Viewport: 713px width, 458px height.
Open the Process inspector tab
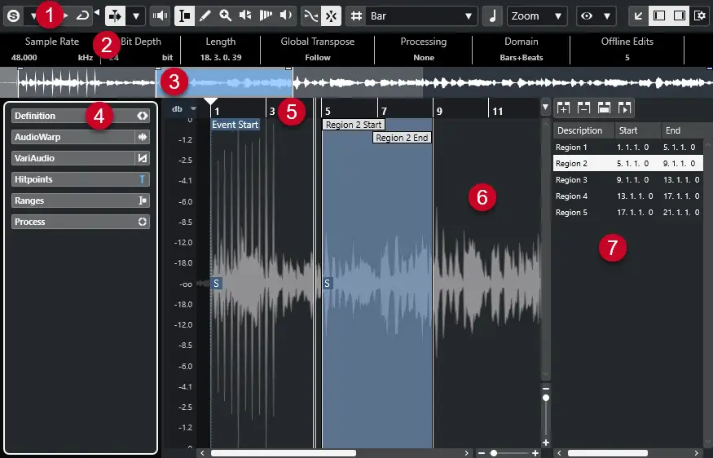(81, 222)
